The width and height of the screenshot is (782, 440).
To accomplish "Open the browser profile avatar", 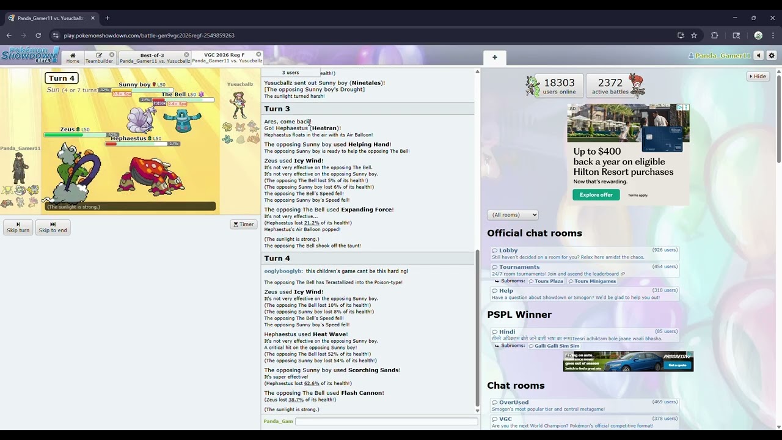I will pos(758,35).
